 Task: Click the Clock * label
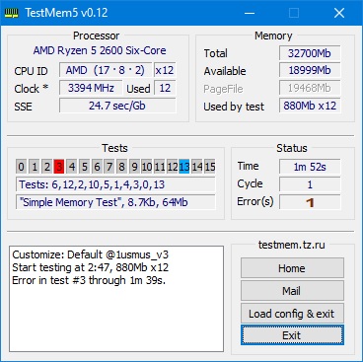click(32, 89)
